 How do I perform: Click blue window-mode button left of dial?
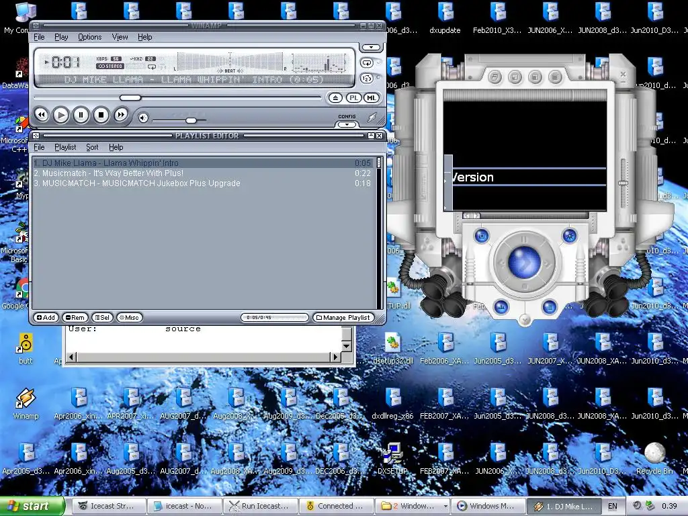[x=482, y=236]
